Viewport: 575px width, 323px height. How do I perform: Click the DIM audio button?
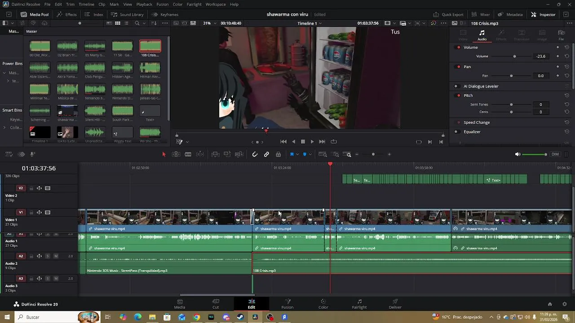pos(555,154)
